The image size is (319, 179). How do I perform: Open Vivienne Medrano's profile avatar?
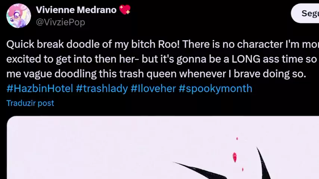19,16
